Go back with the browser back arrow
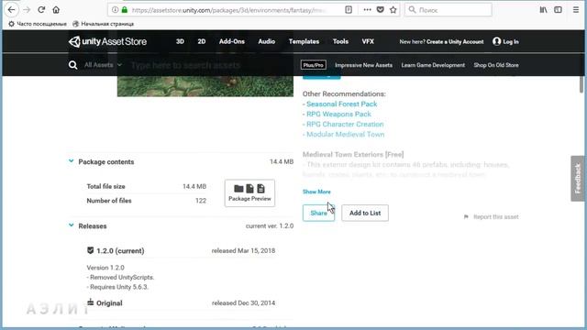The width and height of the screenshot is (587, 330). (x=12, y=10)
